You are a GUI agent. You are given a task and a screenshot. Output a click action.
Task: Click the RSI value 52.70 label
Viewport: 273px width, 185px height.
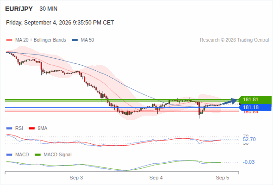[249, 139]
